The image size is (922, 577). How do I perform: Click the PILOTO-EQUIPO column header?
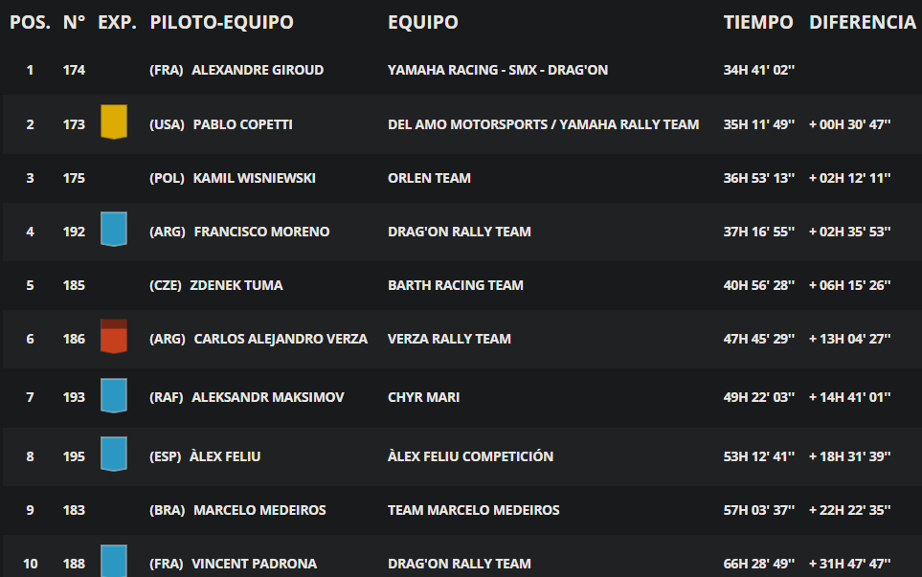[222, 22]
